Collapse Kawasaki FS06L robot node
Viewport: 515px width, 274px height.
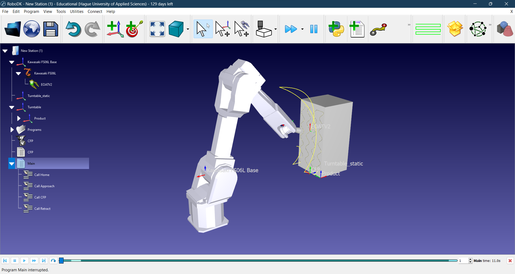[x=19, y=73]
